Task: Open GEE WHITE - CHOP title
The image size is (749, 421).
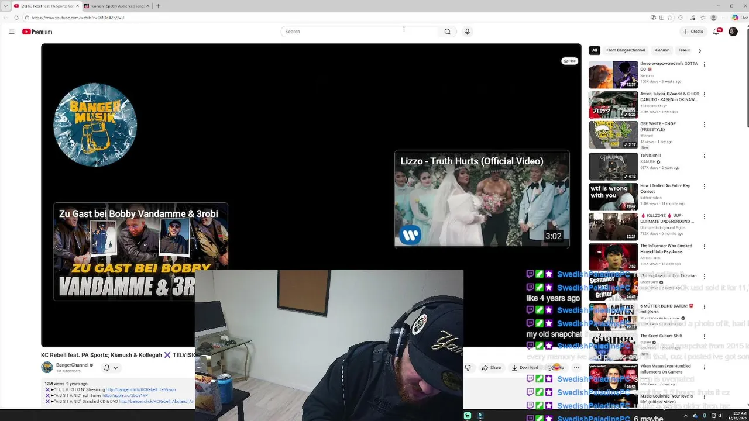Action: [x=658, y=126]
